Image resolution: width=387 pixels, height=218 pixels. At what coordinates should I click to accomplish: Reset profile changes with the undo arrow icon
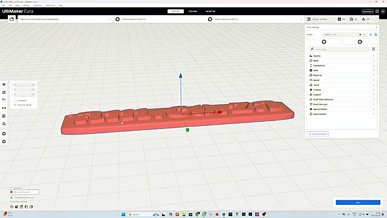(371, 35)
